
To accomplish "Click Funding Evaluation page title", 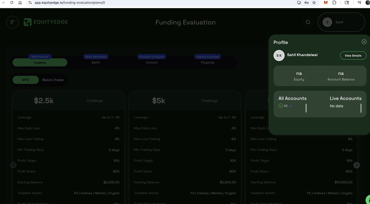I will [185, 22].
